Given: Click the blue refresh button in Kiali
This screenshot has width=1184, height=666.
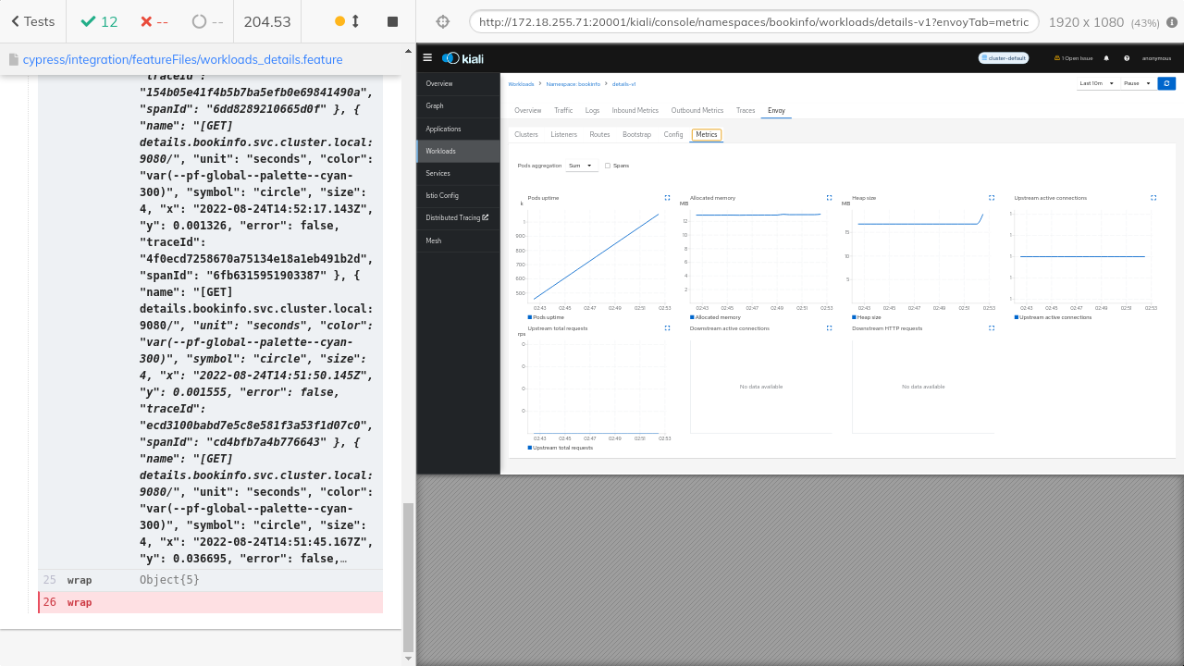Looking at the screenshot, I should tap(1166, 83).
